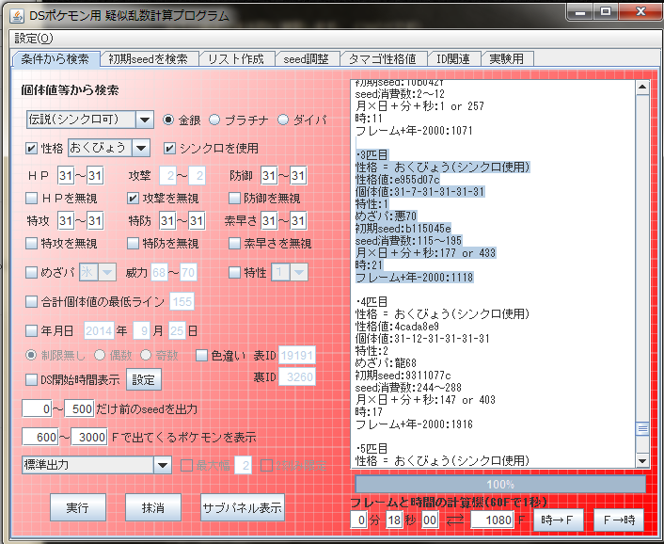
Task: Click the seed range end field with 500
Action: 79,408
